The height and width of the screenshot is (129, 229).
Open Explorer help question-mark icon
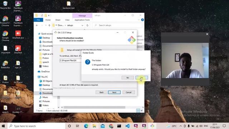coord(142,20)
